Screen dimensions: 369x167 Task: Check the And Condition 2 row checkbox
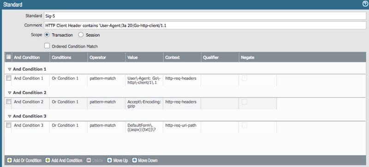tap(8, 101)
